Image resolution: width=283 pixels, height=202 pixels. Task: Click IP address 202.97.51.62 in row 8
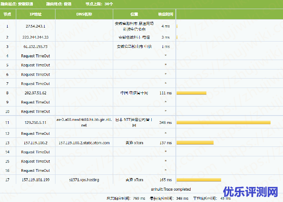click(x=35, y=93)
